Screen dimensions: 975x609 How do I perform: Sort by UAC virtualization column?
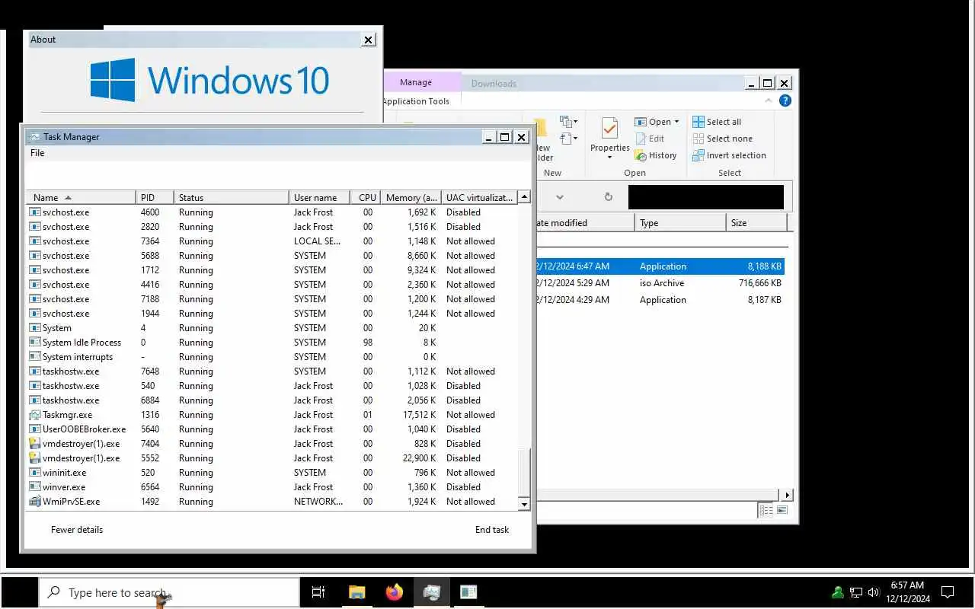[x=479, y=197]
